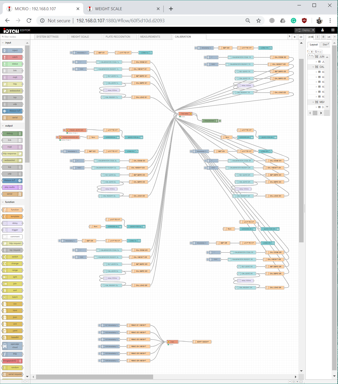Open the user account icon in header
The height and width of the screenshot is (384, 338).
pyautogui.click(x=322, y=30)
